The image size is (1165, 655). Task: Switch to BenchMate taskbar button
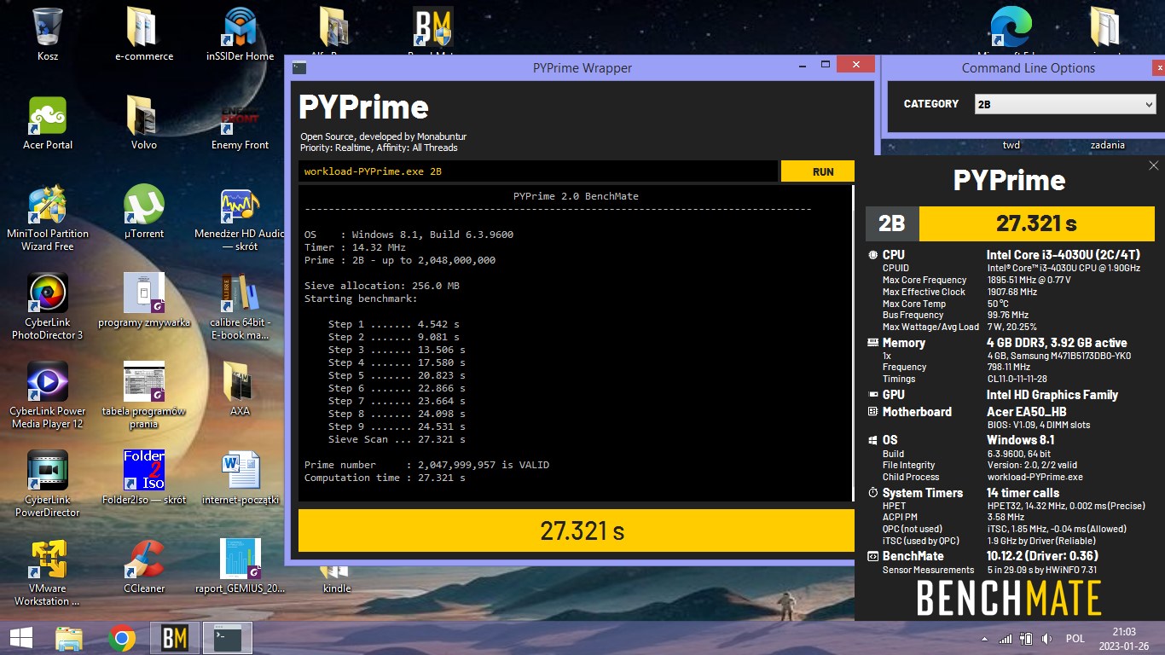[x=175, y=638]
